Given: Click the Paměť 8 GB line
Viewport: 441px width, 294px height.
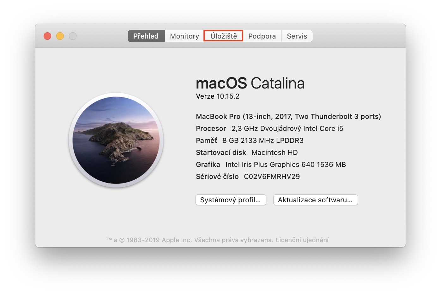Looking at the screenshot, I should [x=250, y=140].
